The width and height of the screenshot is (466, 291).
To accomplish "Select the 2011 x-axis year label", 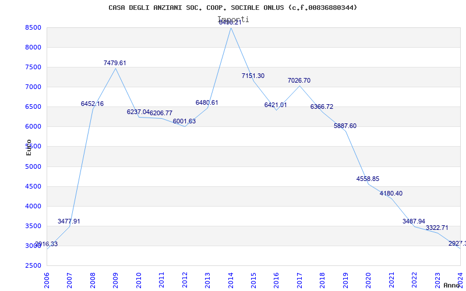I will (x=162, y=280).
